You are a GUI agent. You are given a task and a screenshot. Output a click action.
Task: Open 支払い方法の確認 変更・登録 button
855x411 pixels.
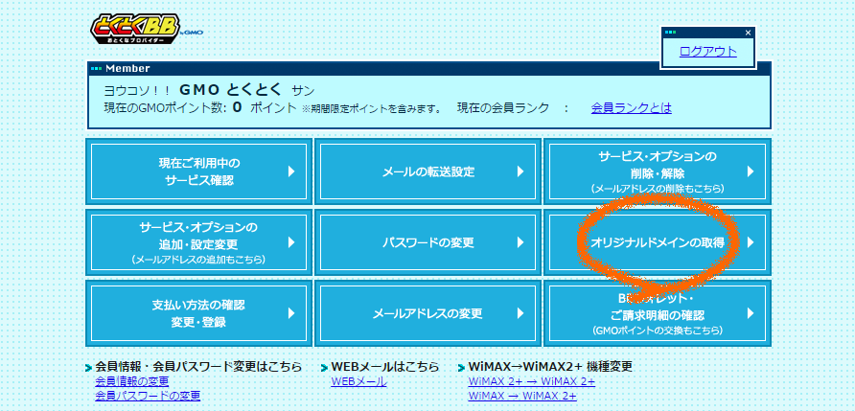[x=199, y=313]
